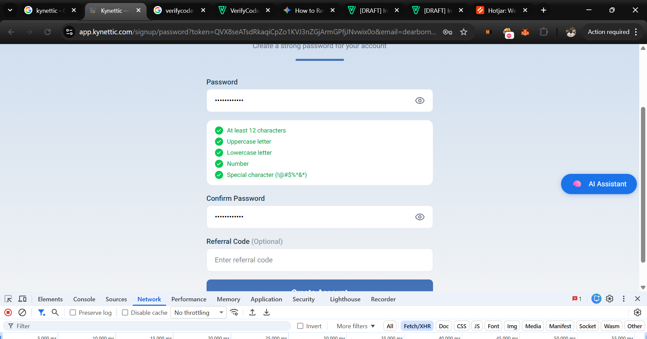Filter requests by Img type
647x339 pixels.
click(x=512, y=326)
